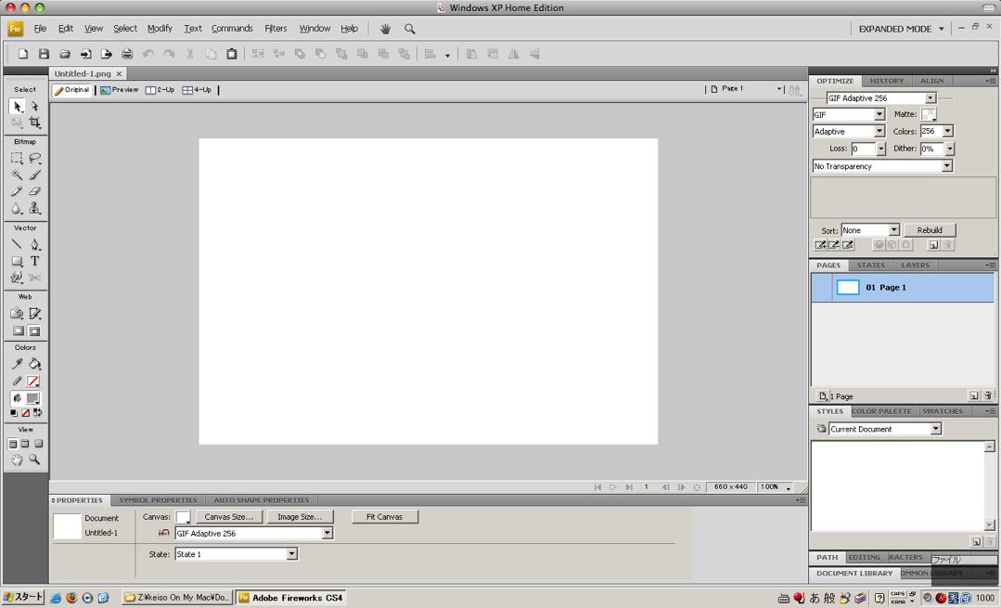Open the Modify menu
The image size is (1001, 608).
[x=160, y=29]
